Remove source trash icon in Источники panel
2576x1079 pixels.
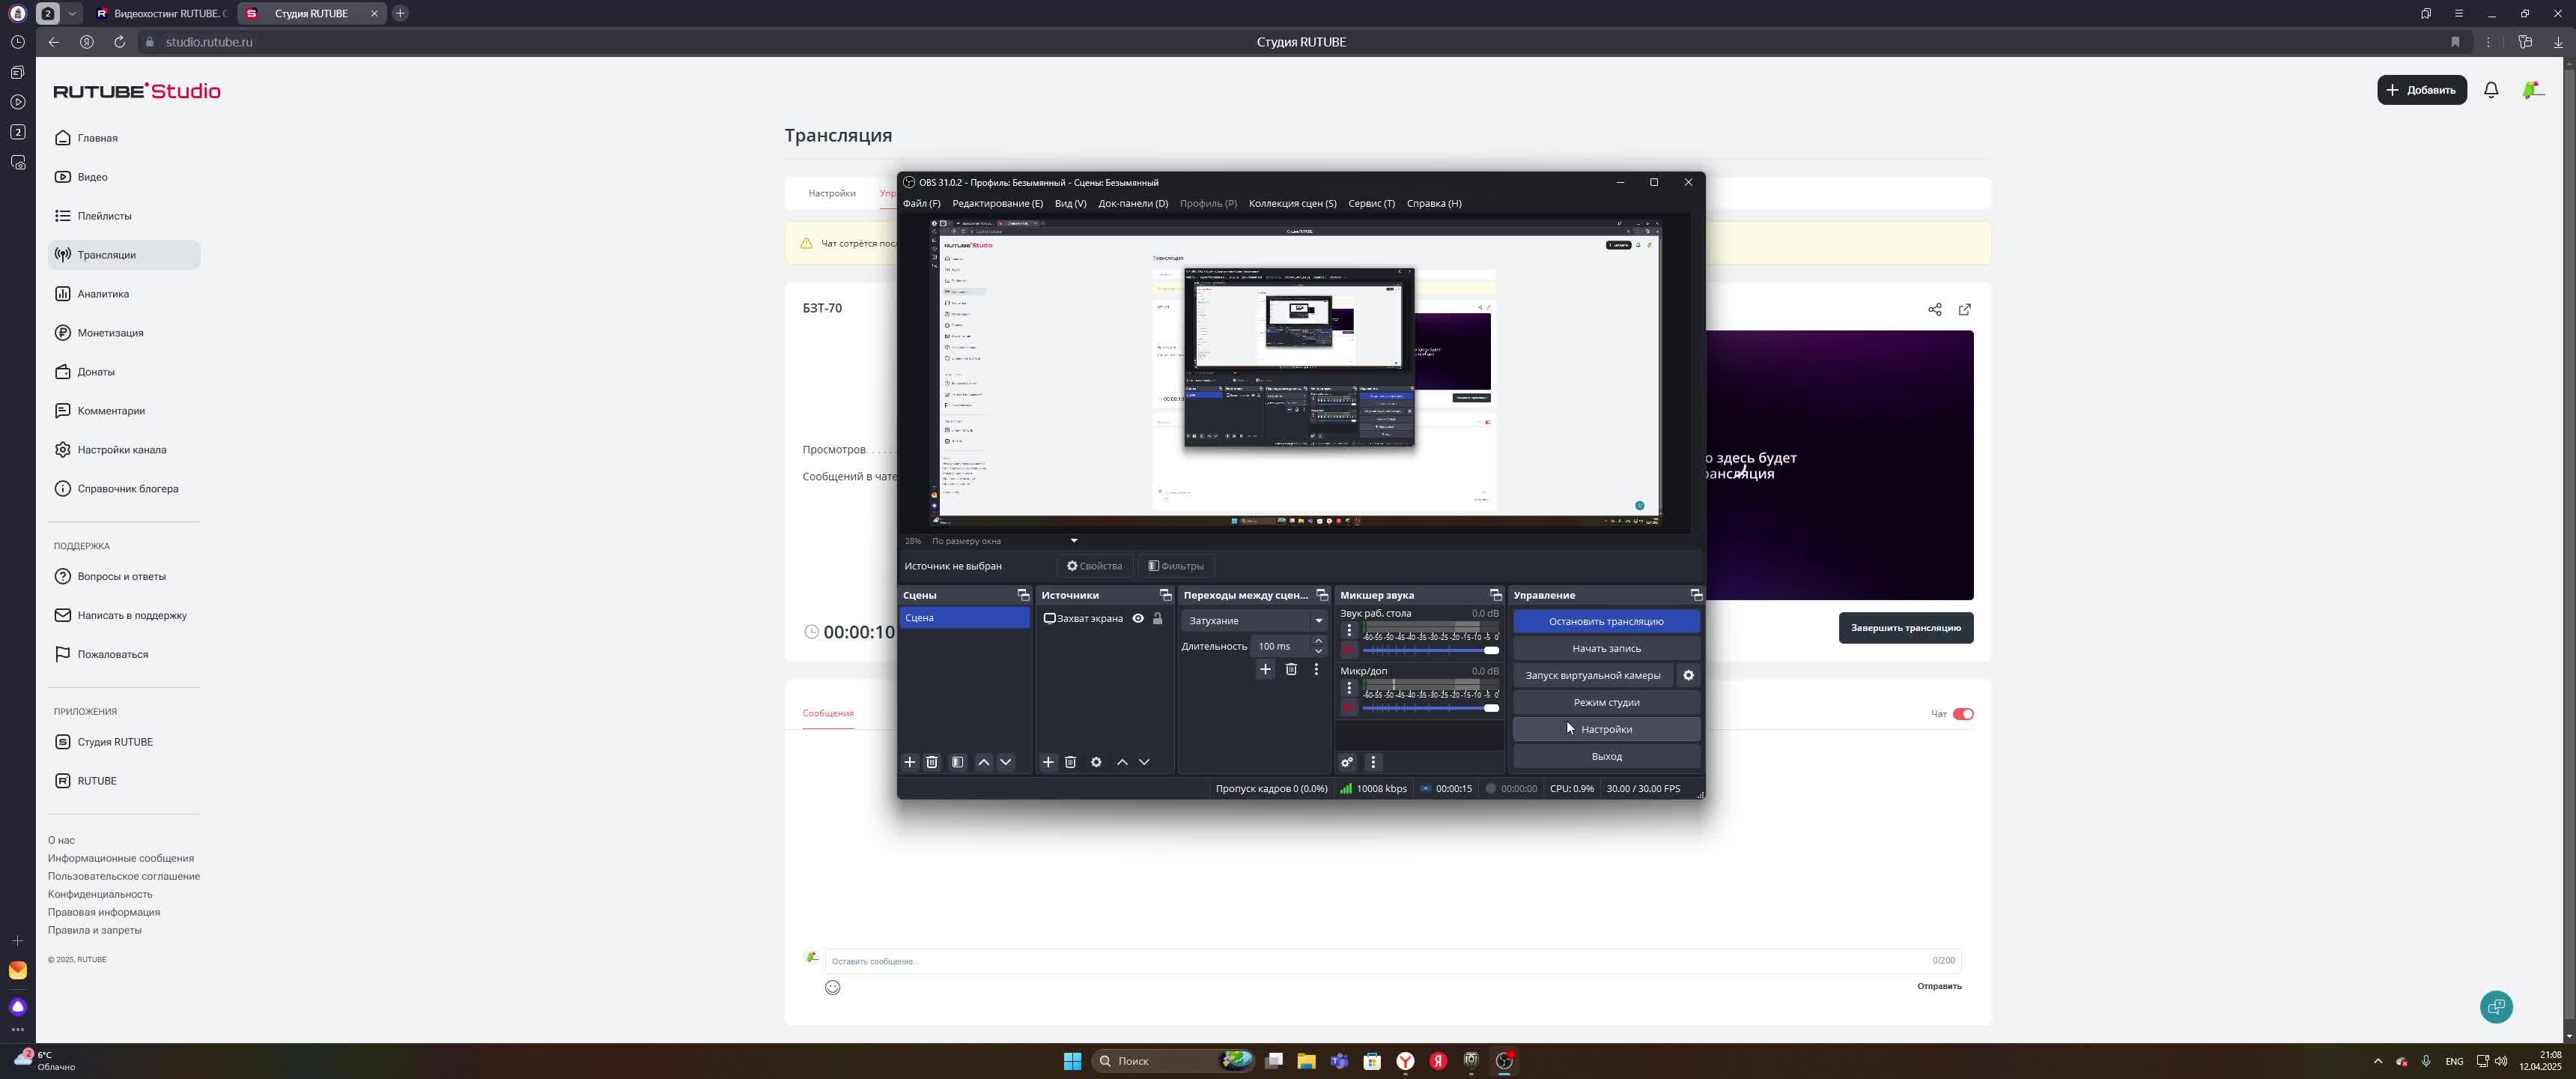[1070, 763]
